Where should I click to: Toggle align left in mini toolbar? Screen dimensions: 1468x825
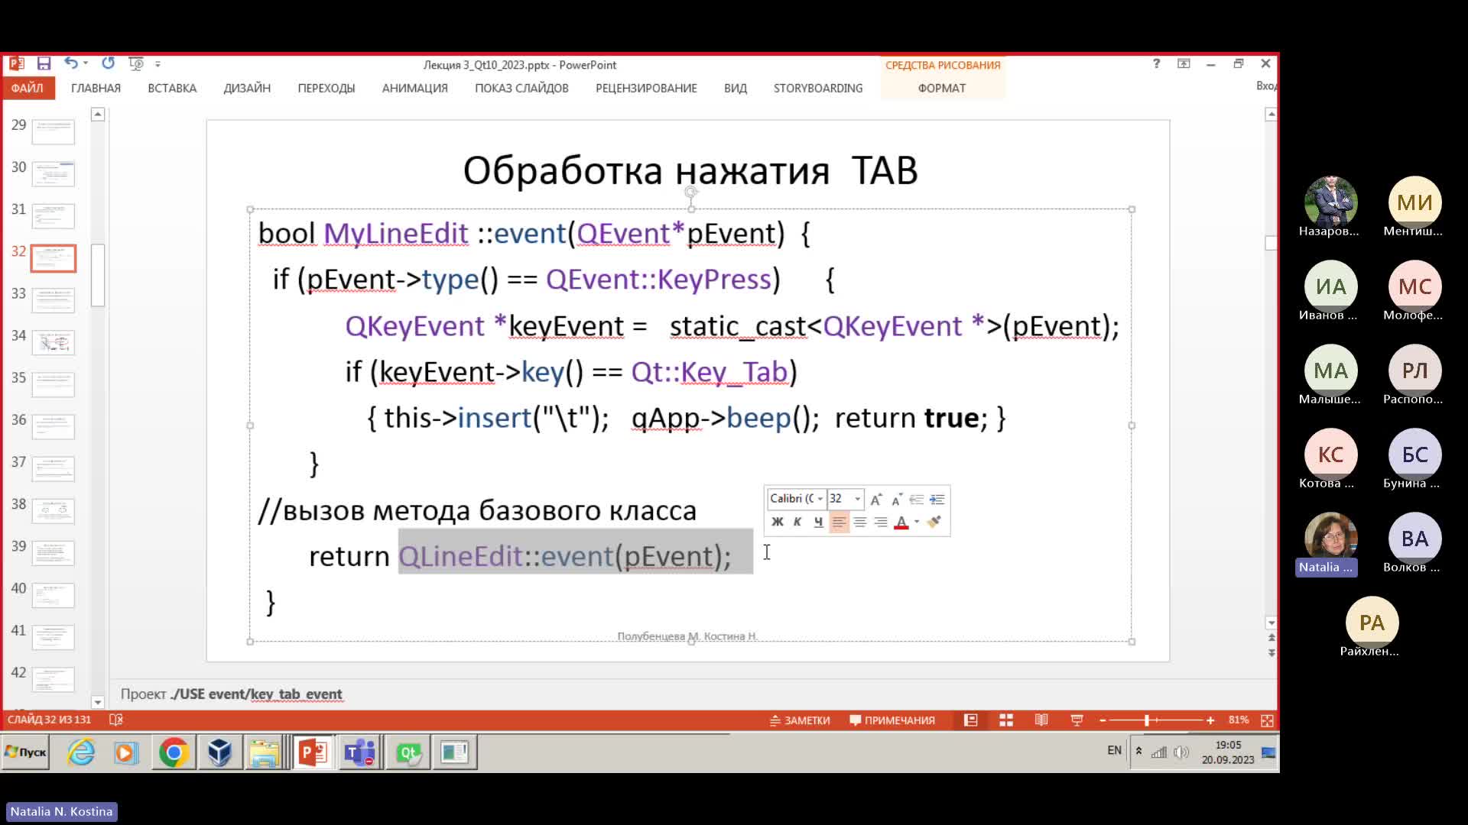839,522
